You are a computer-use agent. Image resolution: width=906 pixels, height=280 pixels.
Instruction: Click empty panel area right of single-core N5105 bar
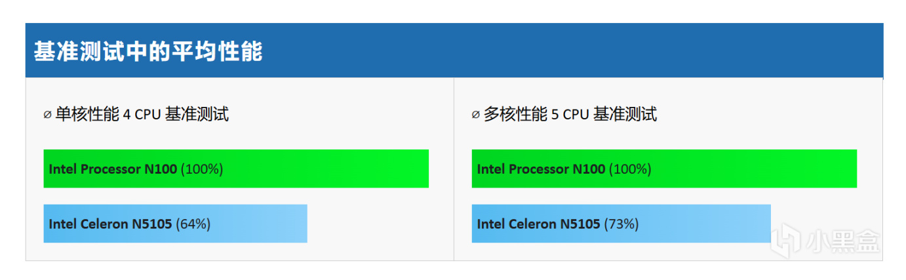(374, 224)
